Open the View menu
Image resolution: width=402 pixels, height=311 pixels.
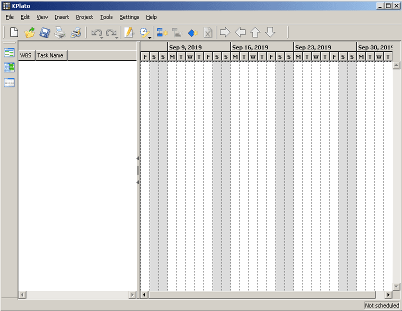tap(42, 17)
